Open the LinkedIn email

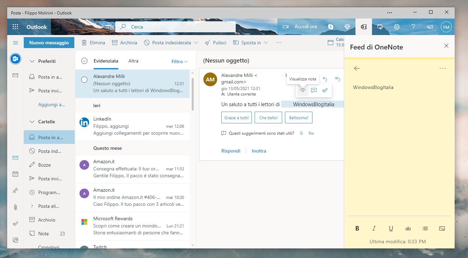(132, 126)
